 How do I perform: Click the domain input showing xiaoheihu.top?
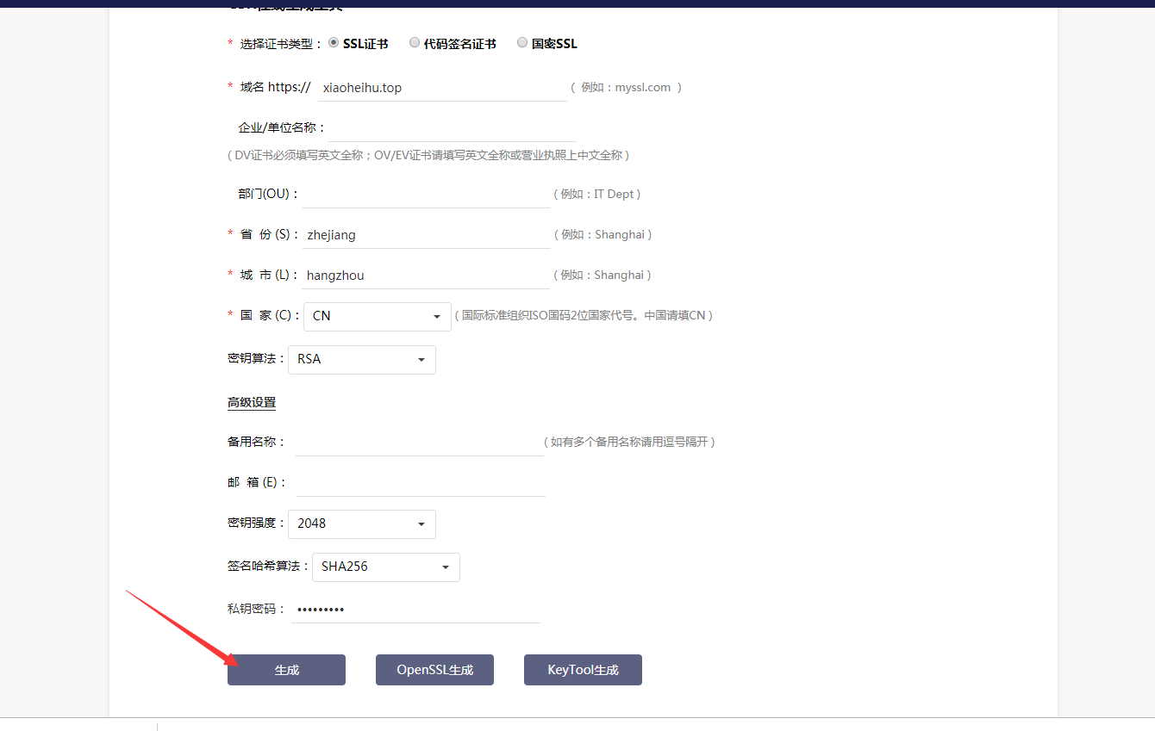tap(442, 87)
